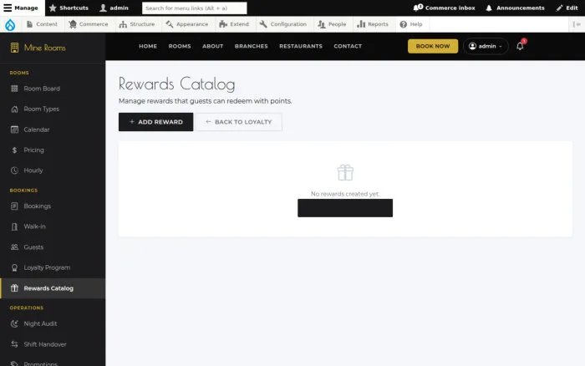
Task: Select Rewards Catalog in sidebar
Action: coord(53,288)
